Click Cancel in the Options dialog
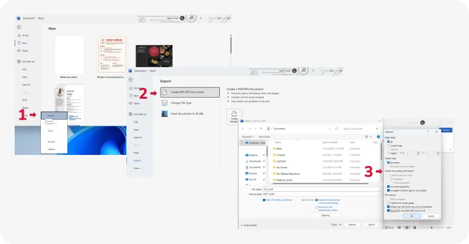 tap(431, 216)
